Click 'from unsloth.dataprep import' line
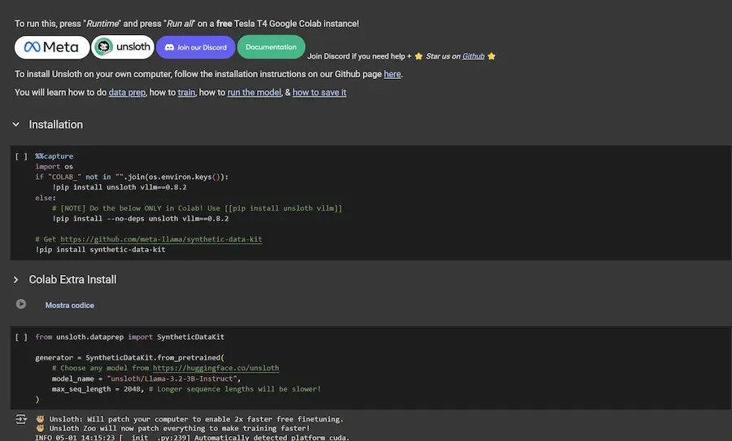 [130, 337]
